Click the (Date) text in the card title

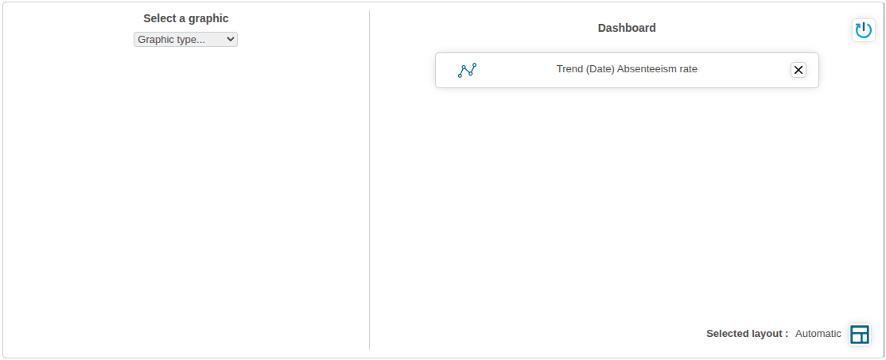(x=600, y=69)
